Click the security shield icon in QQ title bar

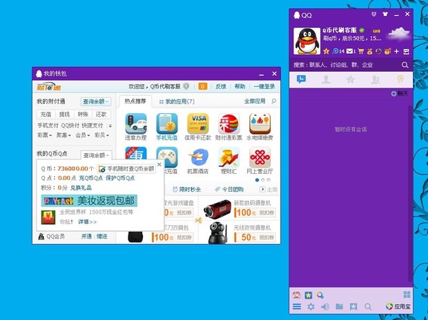[x=373, y=14]
